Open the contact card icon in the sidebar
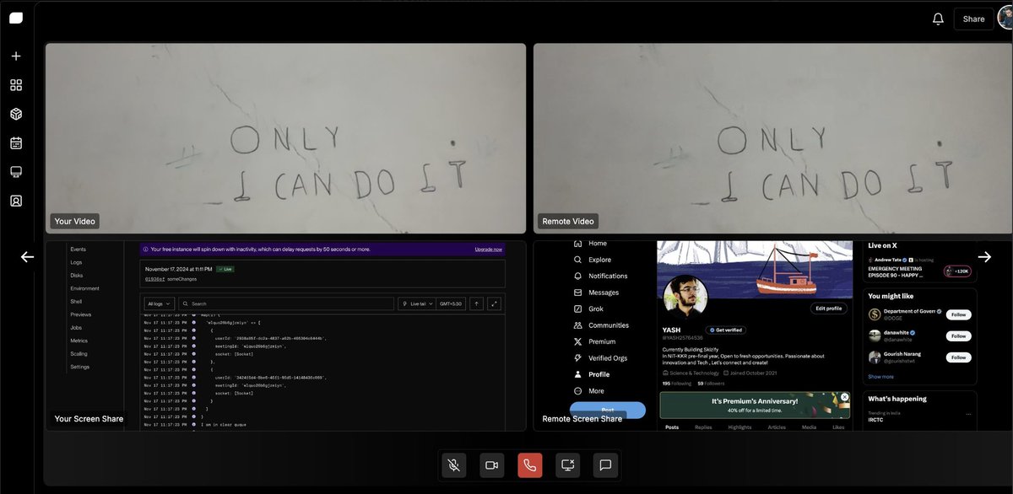Image resolution: width=1013 pixels, height=494 pixels. tap(16, 201)
